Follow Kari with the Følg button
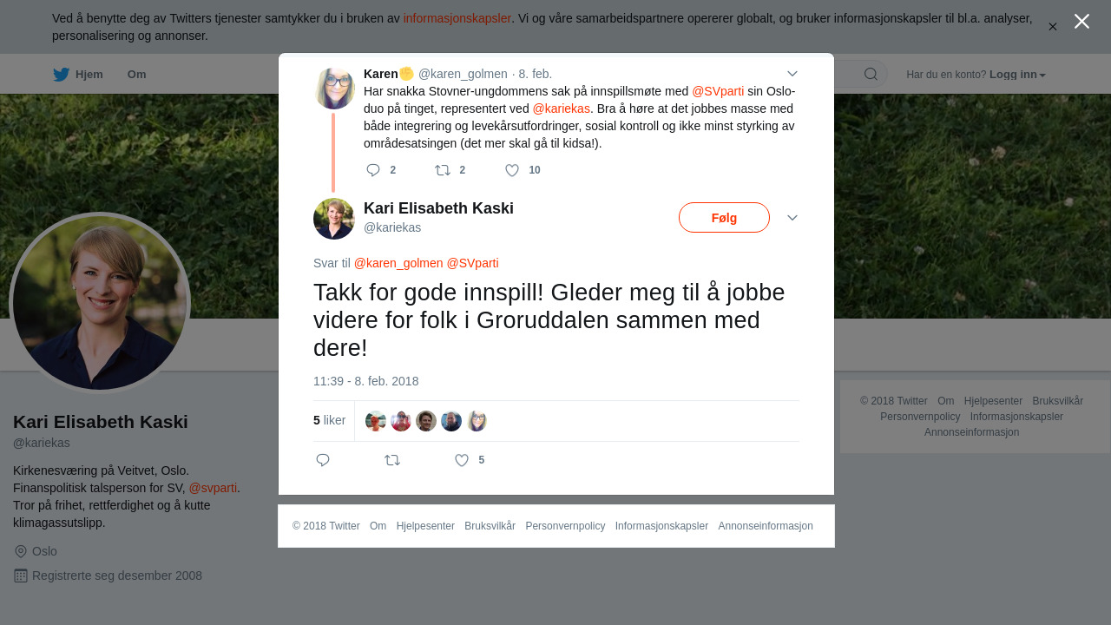The height and width of the screenshot is (625, 1111). 724,218
